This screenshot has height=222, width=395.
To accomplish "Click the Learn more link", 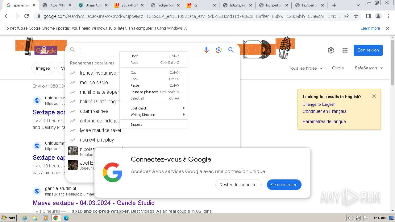I will pos(370,28).
